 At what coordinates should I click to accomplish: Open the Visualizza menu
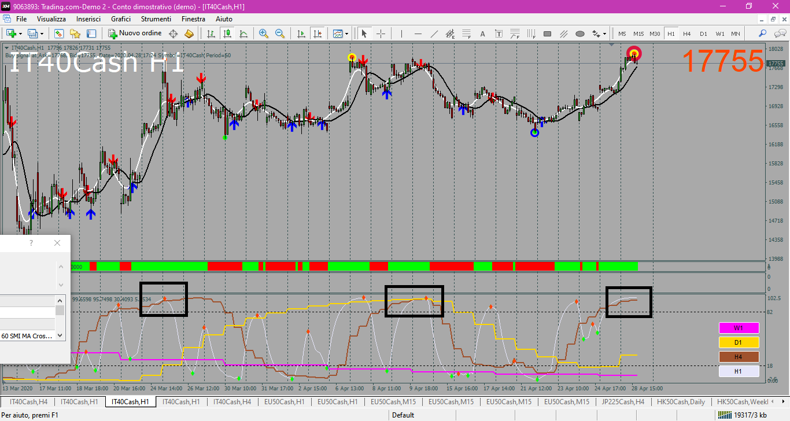[51, 19]
